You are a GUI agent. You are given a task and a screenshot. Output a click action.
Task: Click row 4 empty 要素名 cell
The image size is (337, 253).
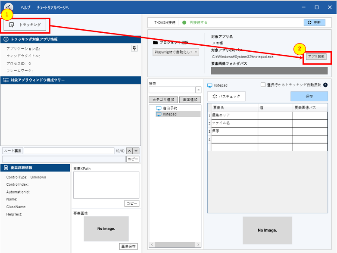pos(235,139)
